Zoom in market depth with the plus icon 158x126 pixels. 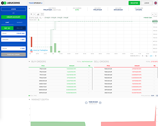100,103
